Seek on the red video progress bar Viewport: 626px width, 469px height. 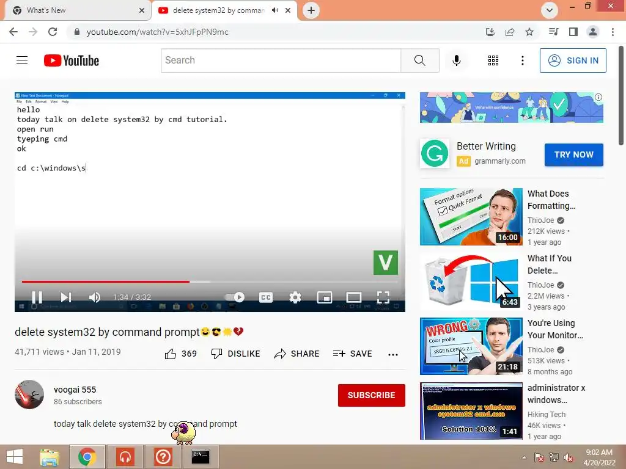pyautogui.click(x=105, y=282)
